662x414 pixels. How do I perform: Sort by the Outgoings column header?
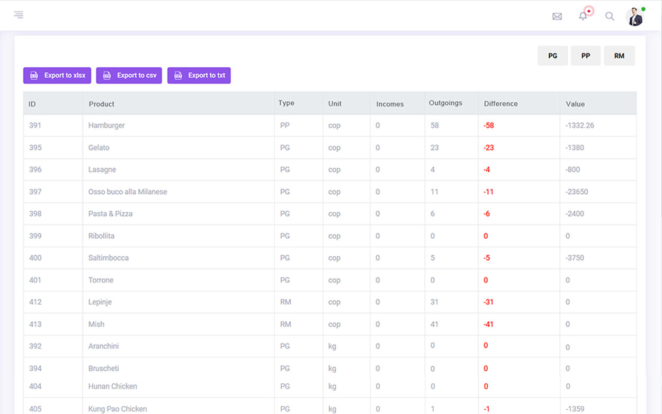(445, 103)
